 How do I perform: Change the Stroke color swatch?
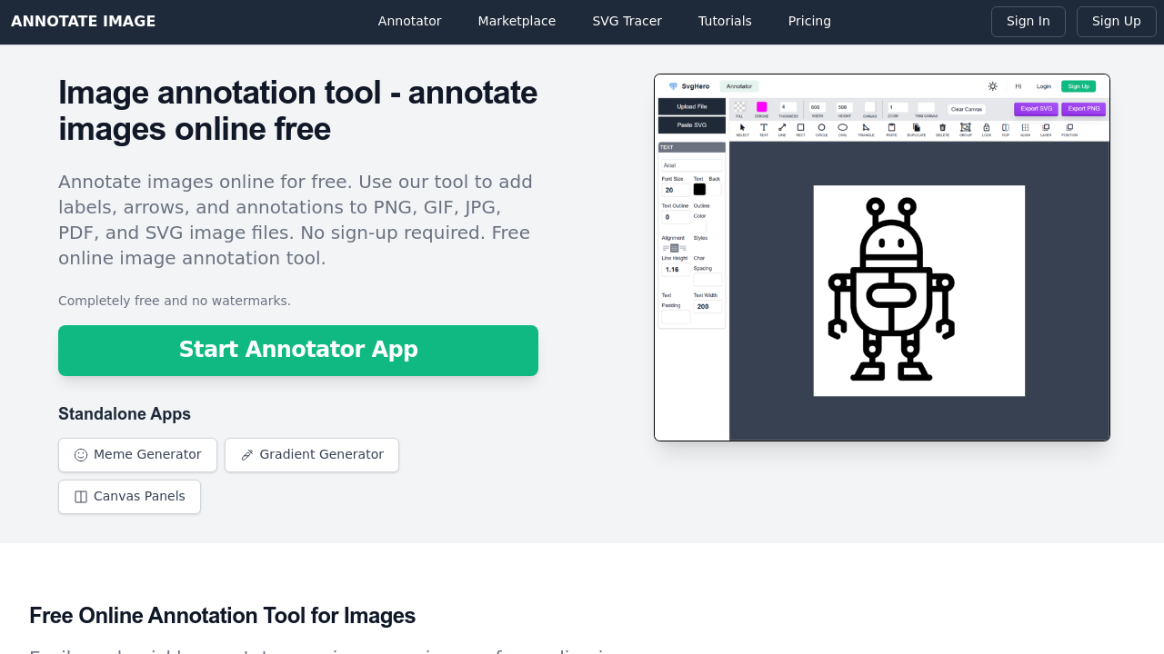(x=761, y=107)
